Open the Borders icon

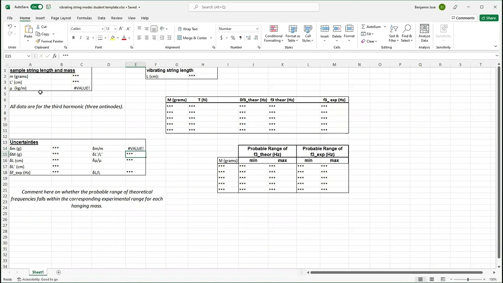pyautogui.click(x=100, y=38)
